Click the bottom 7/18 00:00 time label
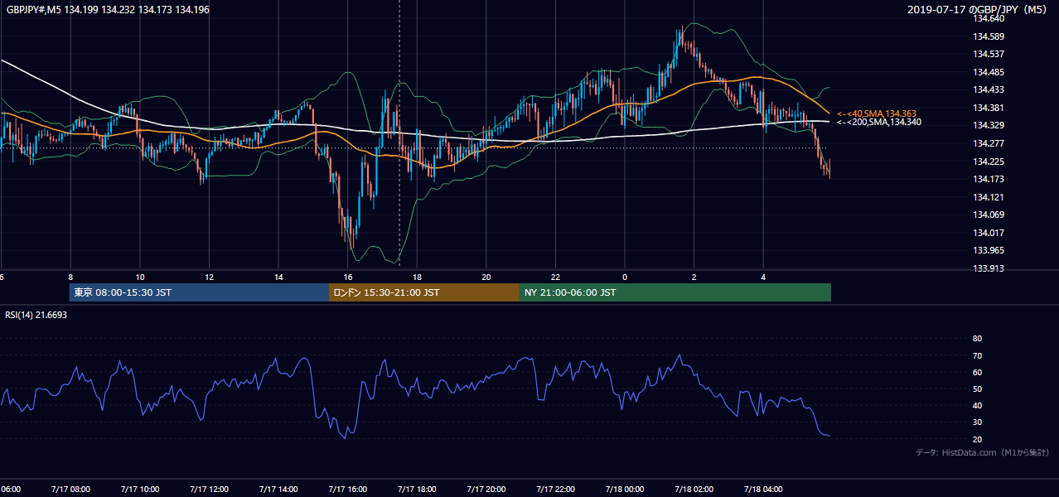 625,489
